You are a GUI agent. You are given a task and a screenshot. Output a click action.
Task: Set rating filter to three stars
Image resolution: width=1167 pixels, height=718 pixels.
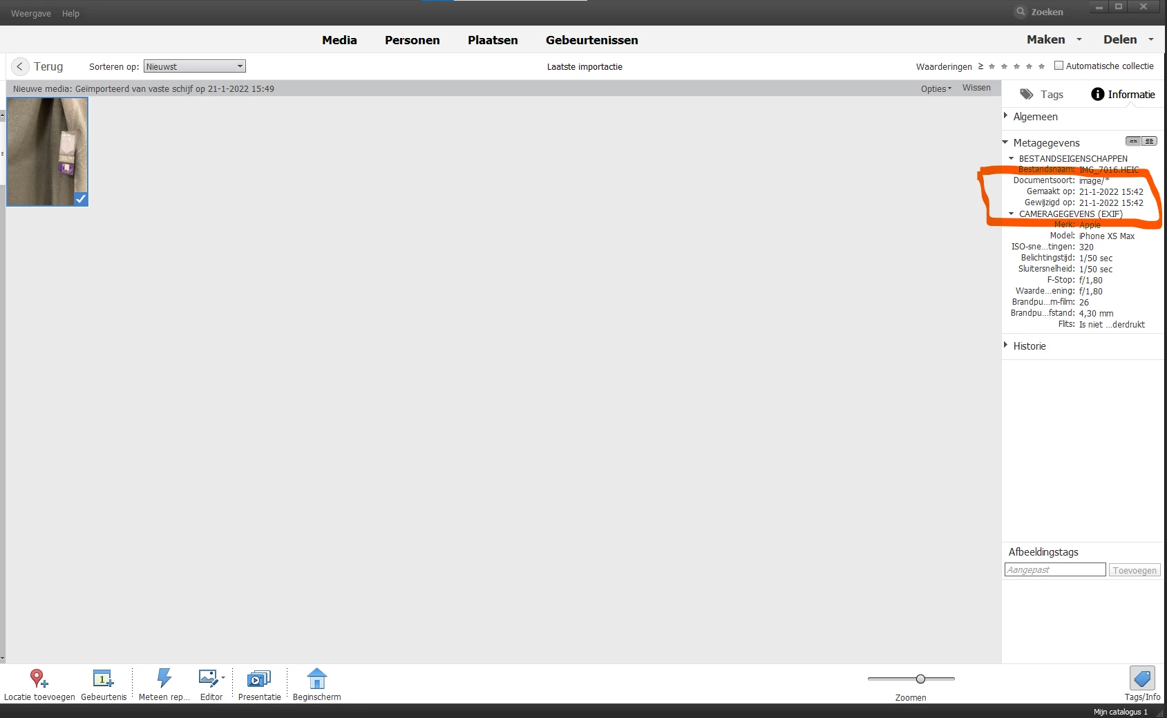[1016, 66]
